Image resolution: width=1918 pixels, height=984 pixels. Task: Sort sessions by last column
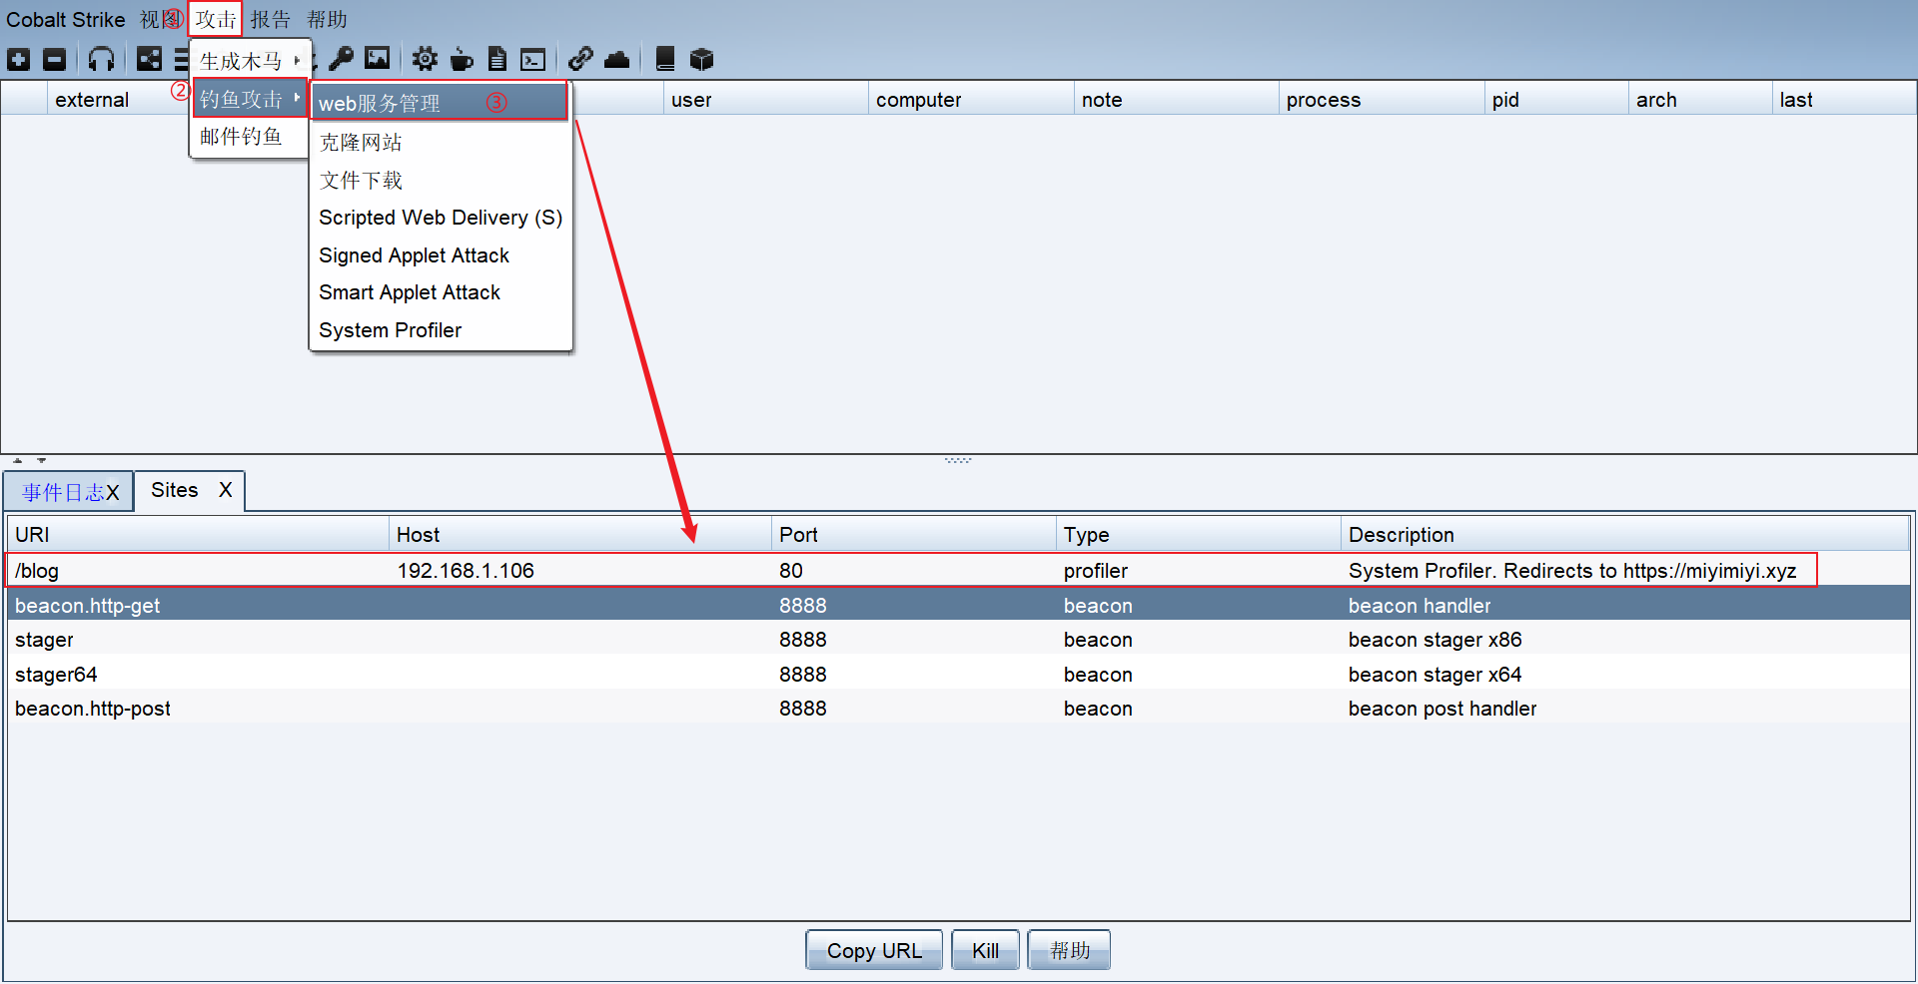click(x=1844, y=100)
